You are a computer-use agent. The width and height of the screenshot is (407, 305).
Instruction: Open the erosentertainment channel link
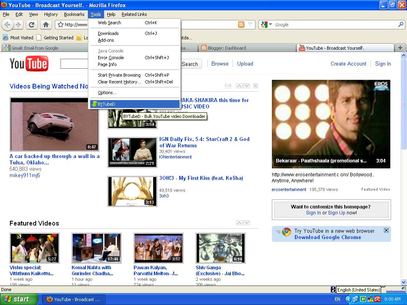[x=289, y=189]
